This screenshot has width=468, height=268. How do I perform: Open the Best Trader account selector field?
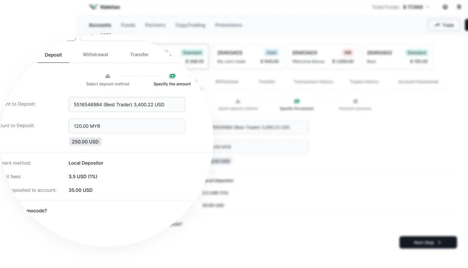click(x=127, y=105)
